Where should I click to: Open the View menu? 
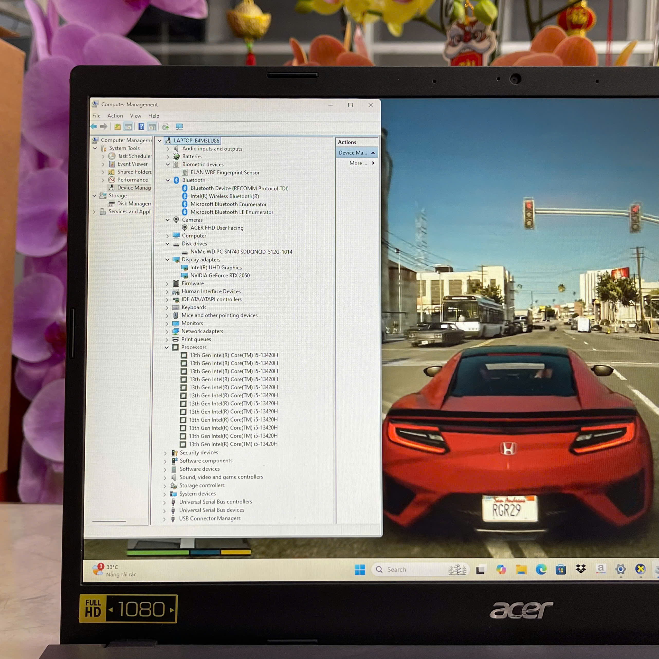click(135, 116)
